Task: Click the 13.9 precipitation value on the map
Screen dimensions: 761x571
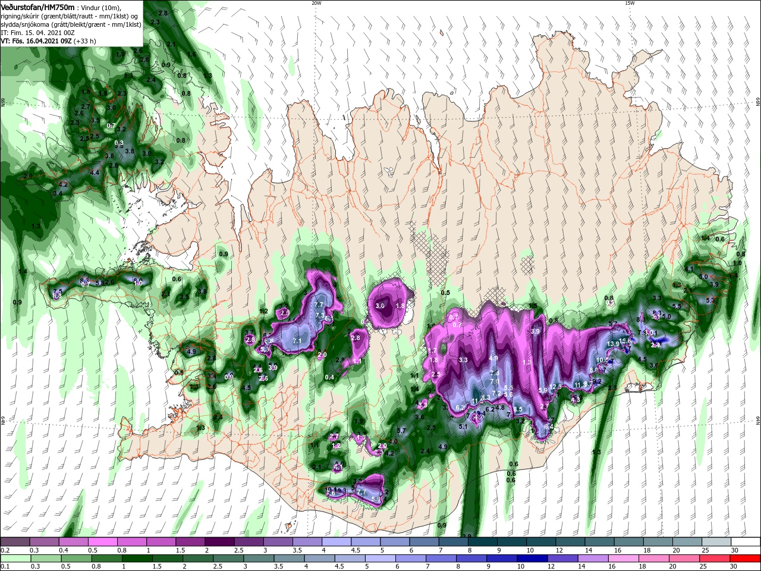Action: click(x=613, y=344)
